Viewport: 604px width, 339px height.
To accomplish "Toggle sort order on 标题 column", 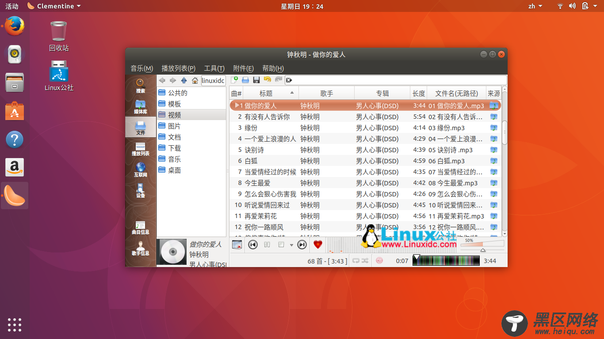I will [271, 93].
